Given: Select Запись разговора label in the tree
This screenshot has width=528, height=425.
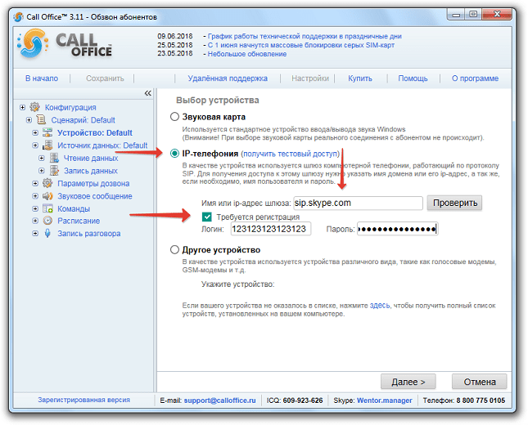Looking at the screenshot, I should pyautogui.click(x=89, y=234).
